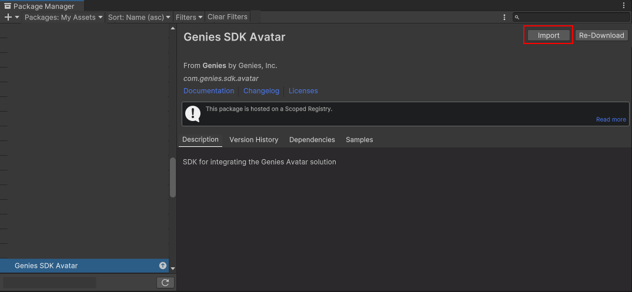Screen dimensions: 632x292
Task: Open the Package Manager window options menu
Action: click(624, 5)
